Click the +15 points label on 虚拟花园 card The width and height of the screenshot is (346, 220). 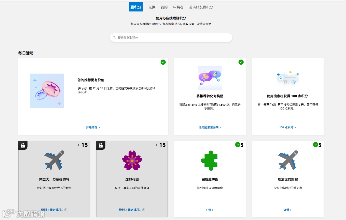[160, 145]
